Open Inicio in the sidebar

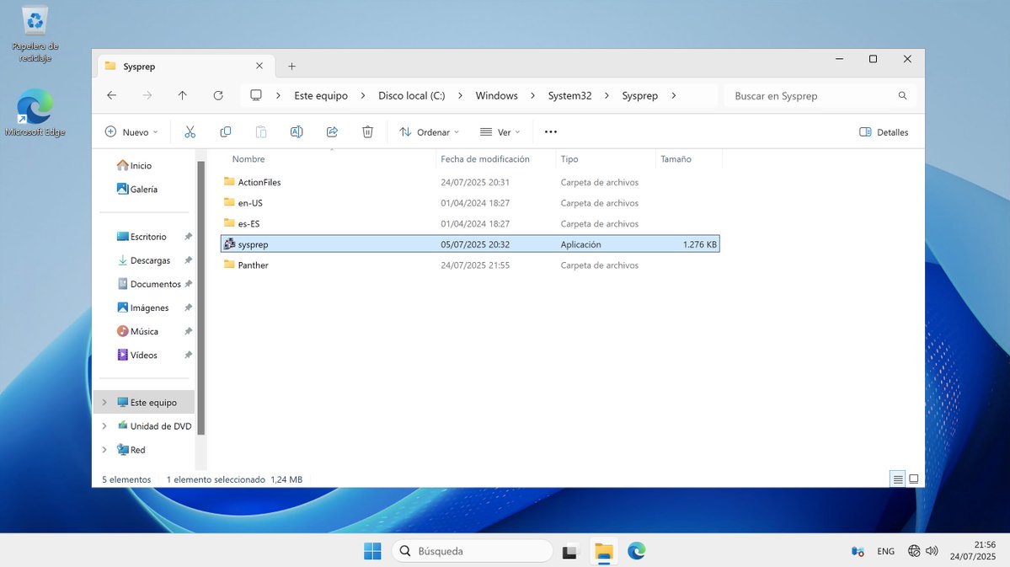pyautogui.click(x=135, y=166)
